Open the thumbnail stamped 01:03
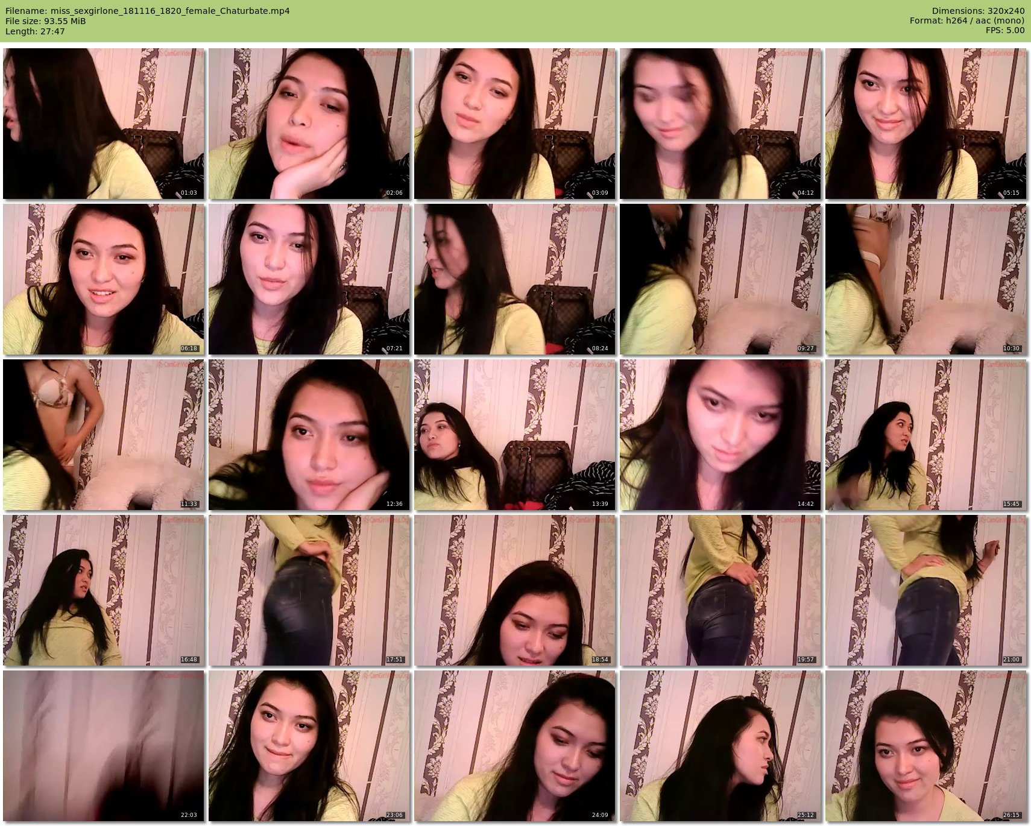 pos(104,124)
